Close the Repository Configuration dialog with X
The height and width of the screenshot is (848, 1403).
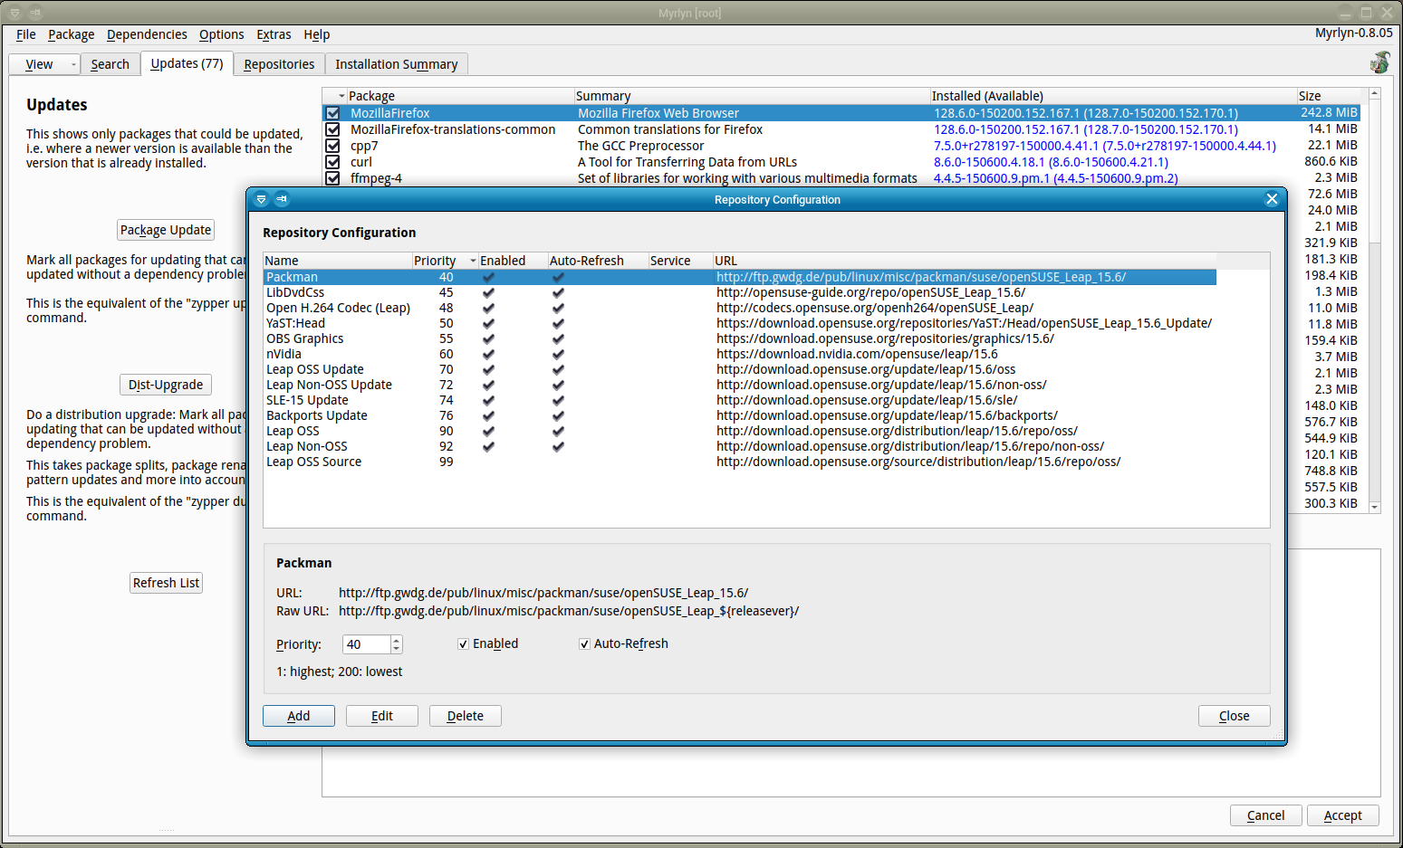click(1272, 199)
